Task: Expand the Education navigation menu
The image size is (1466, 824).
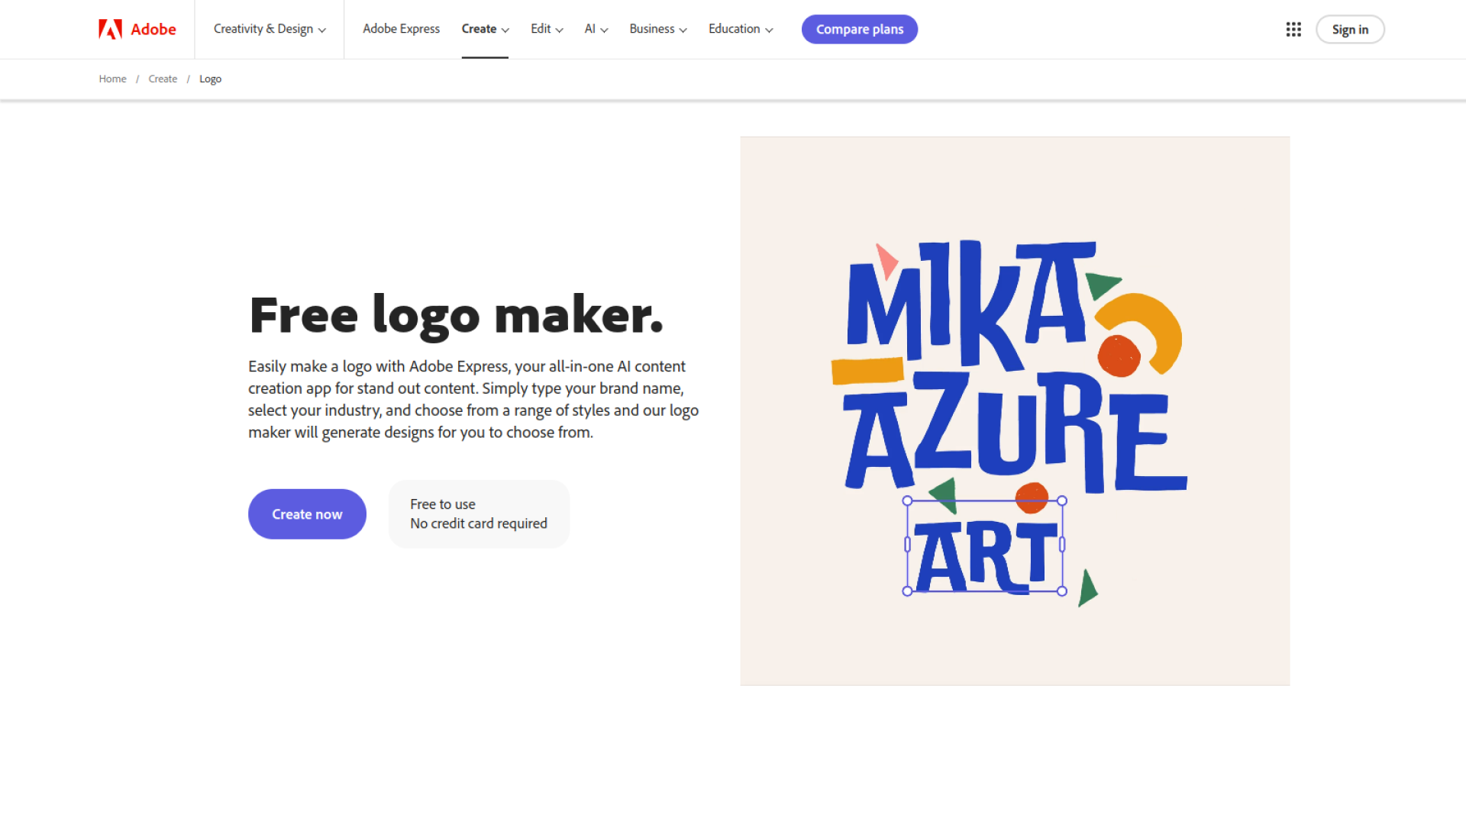Action: (740, 29)
